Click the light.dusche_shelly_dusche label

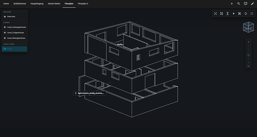pos(90,93)
